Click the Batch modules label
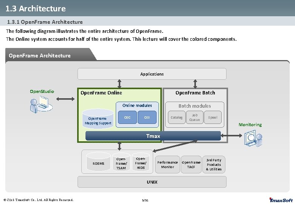Viewport: 295px width, 204px height. click(194, 106)
